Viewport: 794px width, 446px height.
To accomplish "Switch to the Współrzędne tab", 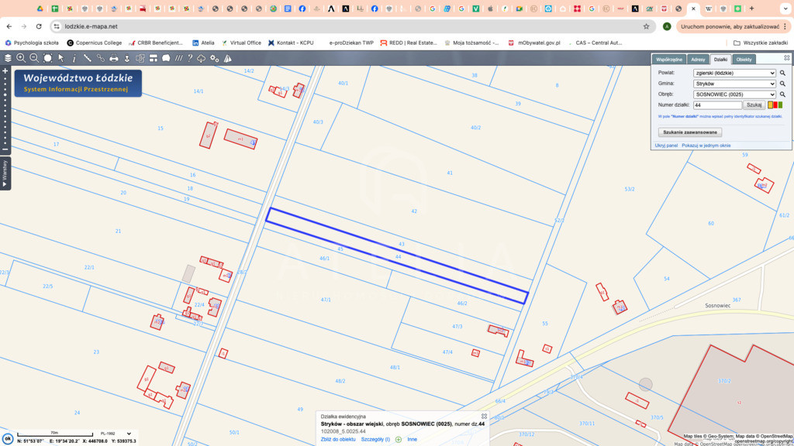I will (669, 60).
